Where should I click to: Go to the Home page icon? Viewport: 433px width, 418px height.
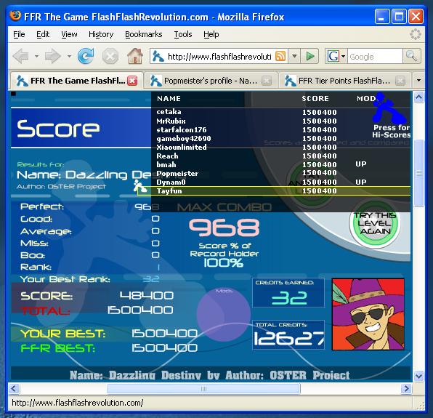[134, 56]
